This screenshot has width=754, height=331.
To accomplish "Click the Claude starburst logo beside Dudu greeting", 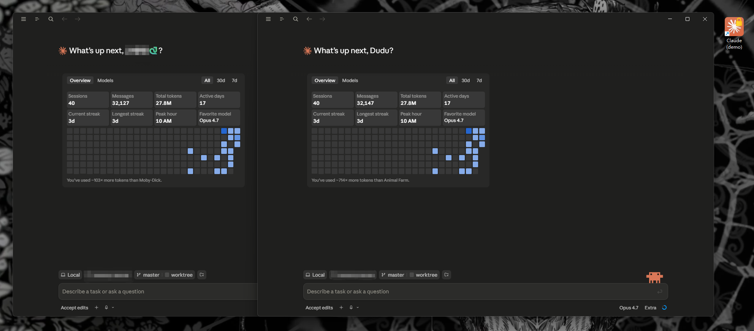I will click(x=307, y=51).
